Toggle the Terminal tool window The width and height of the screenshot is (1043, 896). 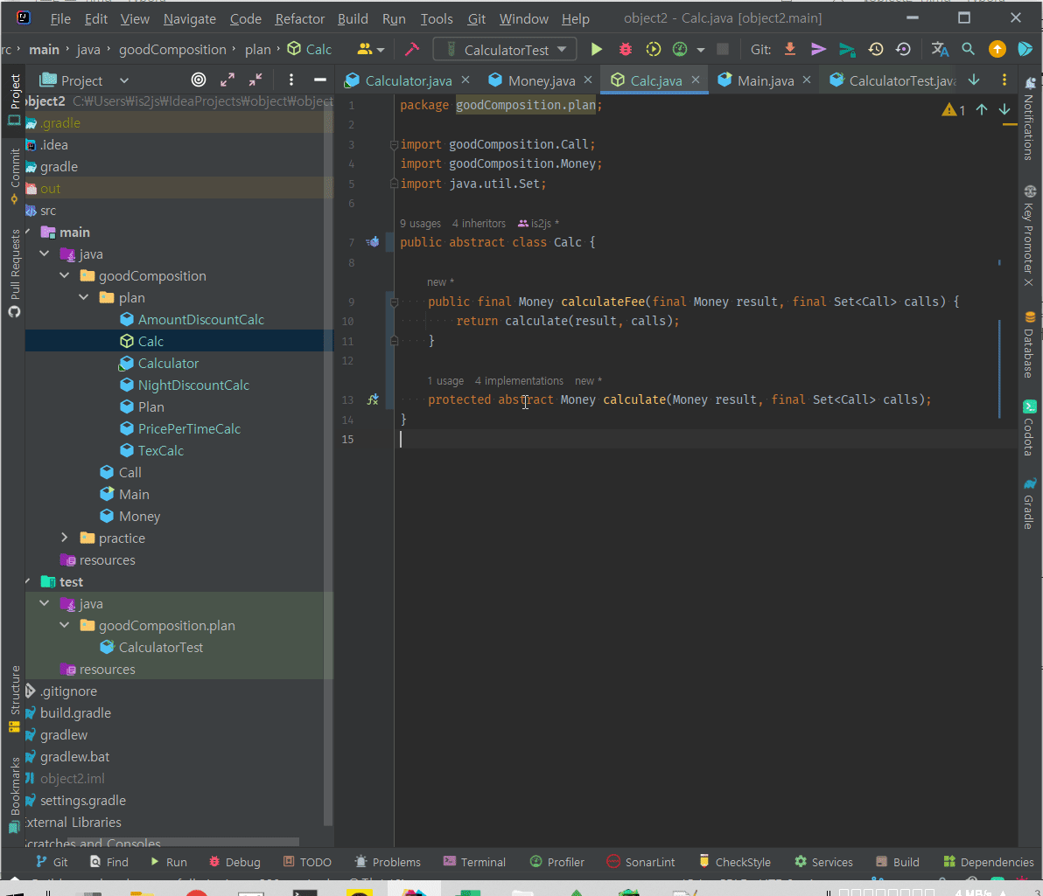[474, 862]
